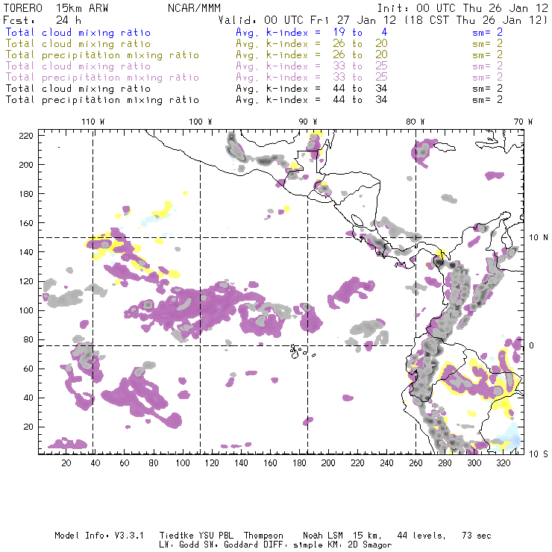Screen dimensions: 552x552
Task: Click the "160" tick on the vertical axis
Action: point(26,223)
